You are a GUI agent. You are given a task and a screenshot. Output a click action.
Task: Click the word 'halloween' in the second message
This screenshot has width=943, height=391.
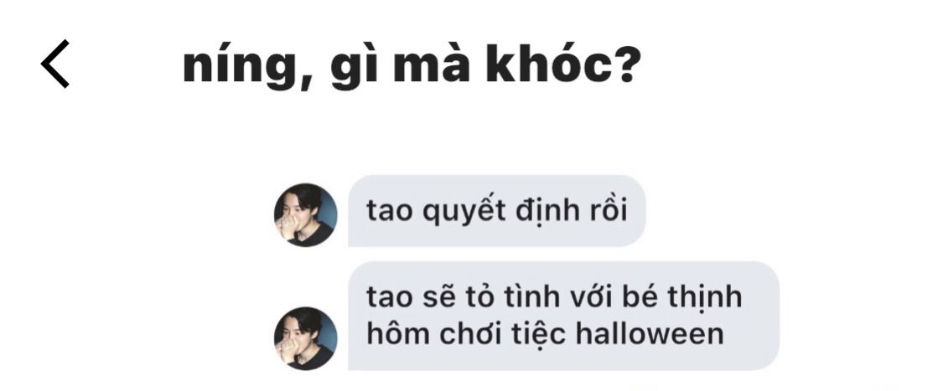coord(650,334)
